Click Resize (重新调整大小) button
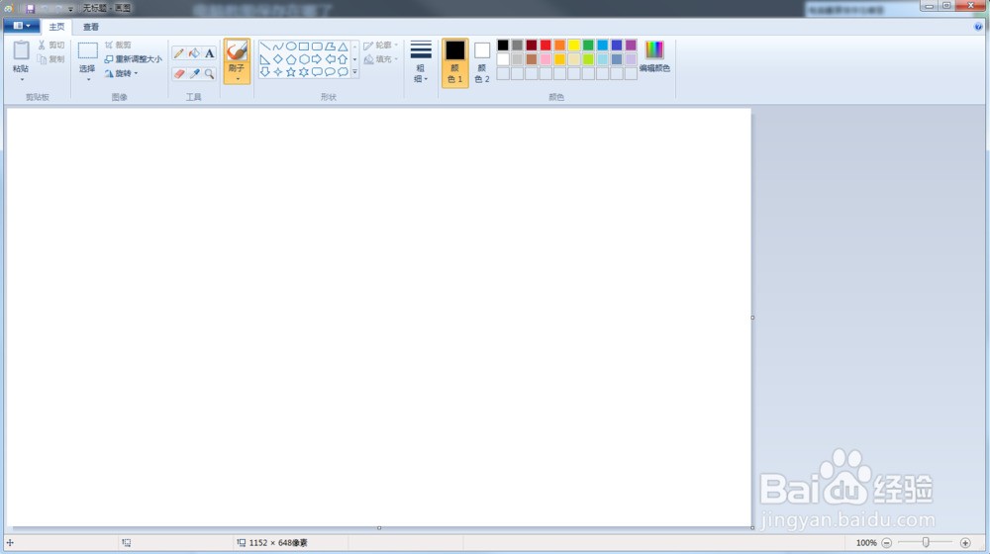 tap(134, 59)
